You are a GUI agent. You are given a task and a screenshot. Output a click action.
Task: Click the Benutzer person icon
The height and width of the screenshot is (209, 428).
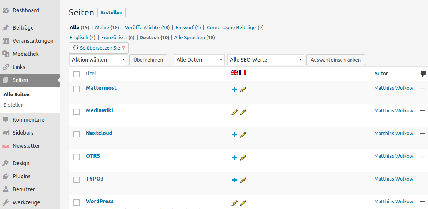point(6,189)
